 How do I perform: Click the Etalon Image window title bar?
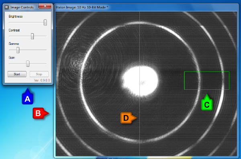point(146,7)
